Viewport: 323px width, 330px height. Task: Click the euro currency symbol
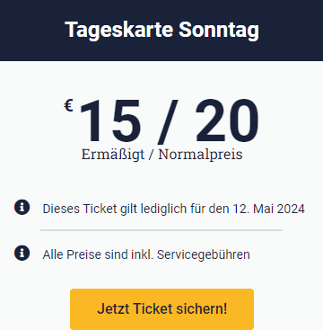click(x=68, y=106)
